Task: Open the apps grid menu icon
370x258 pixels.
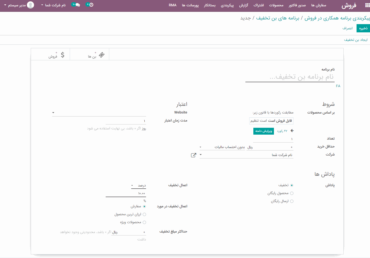Action: 367,5
